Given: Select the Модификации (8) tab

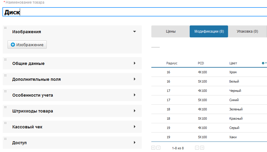Looking at the screenshot, I should pos(209,31).
